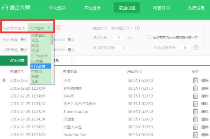Open the question mark help icon
Screen dimensions: 210x139
[x=196, y=47]
